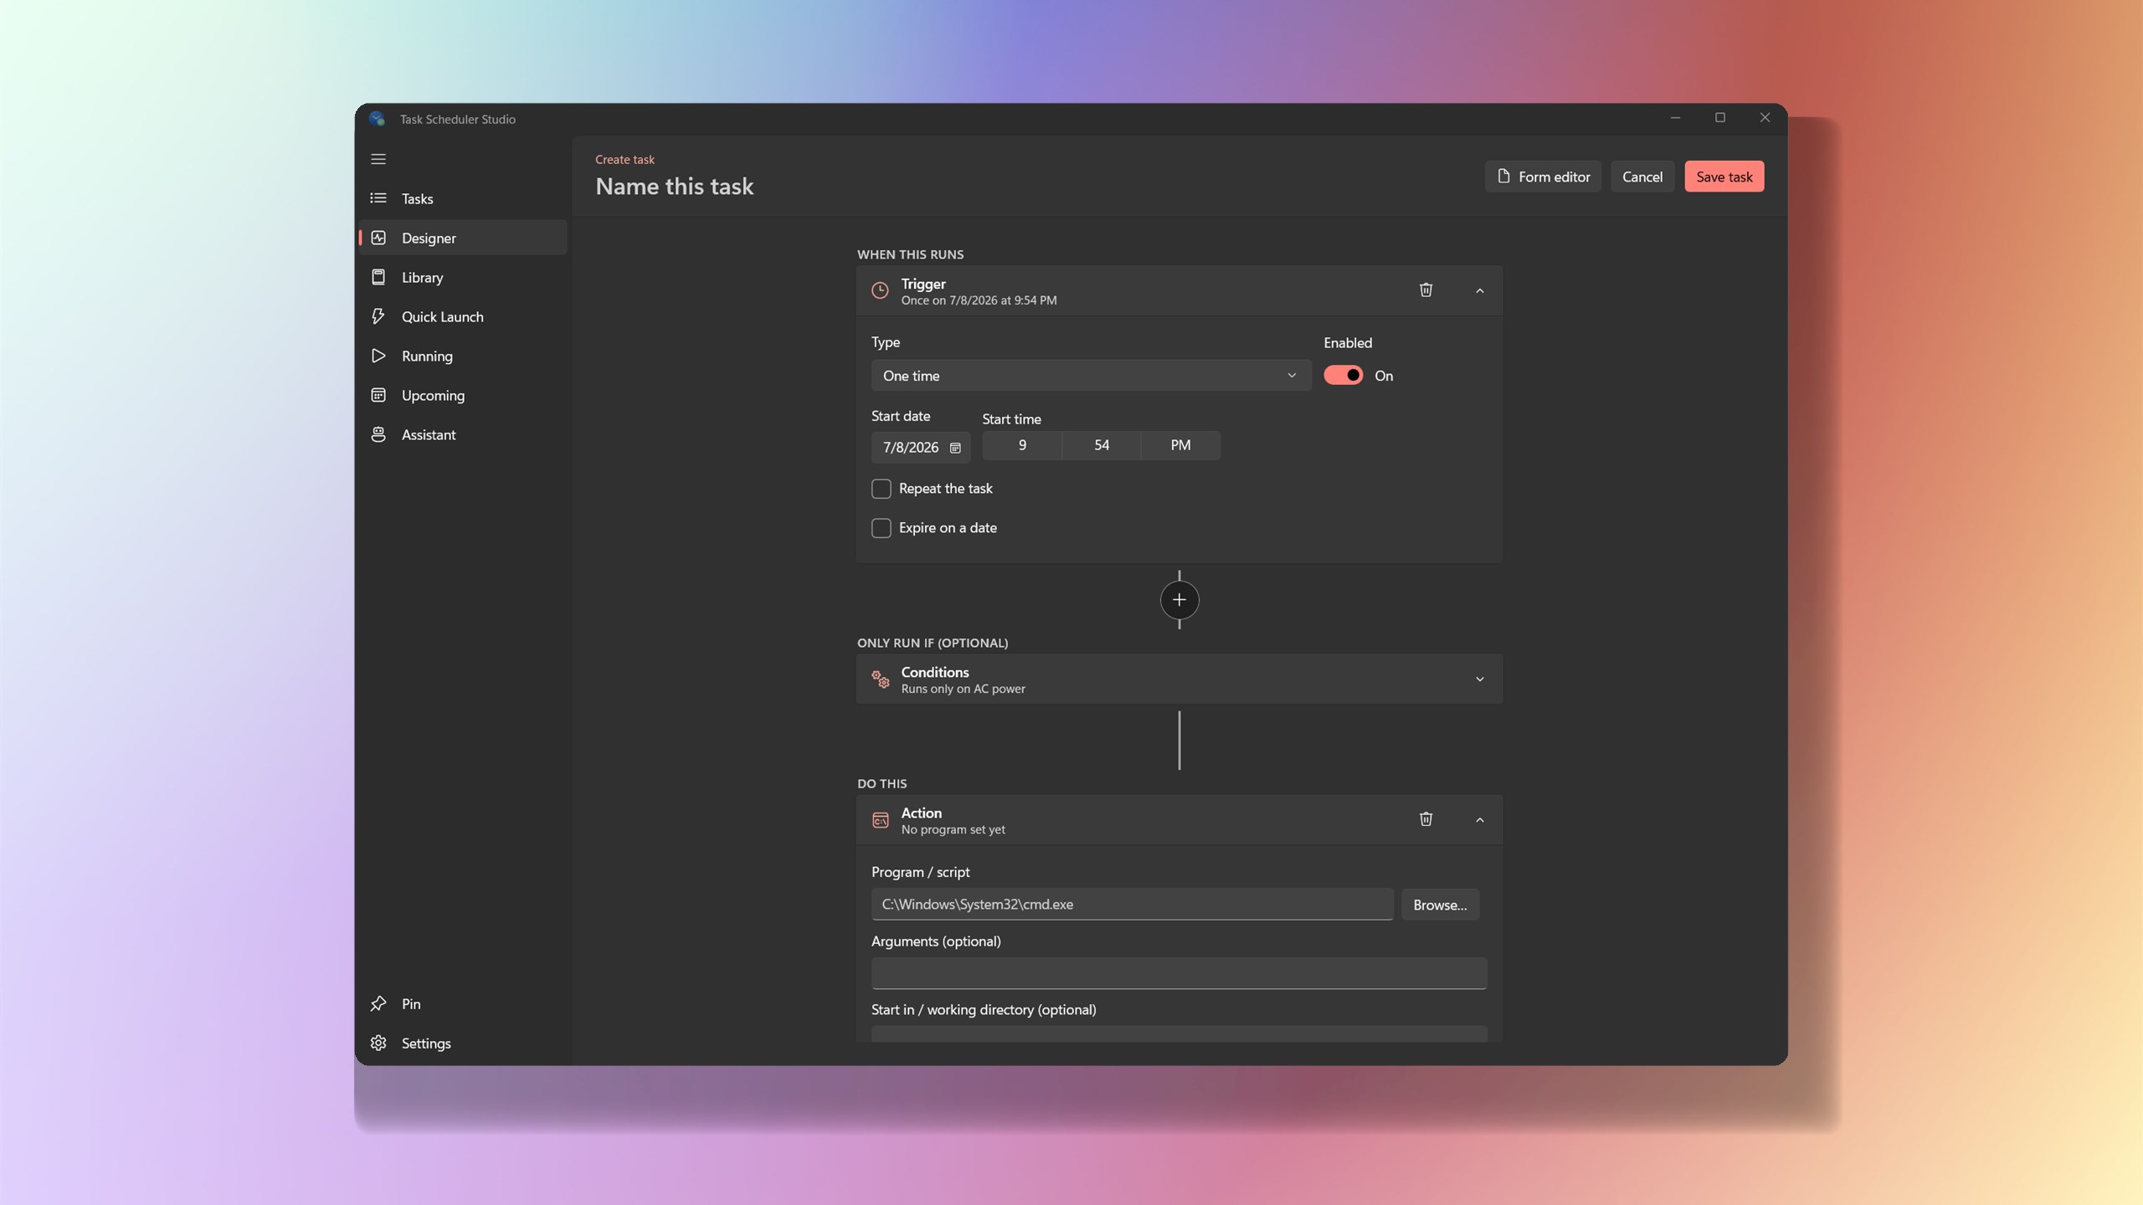The width and height of the screenshot is (2143, 1205).
Task: Collapse the Action section chevron
Action: [1479, 820]
